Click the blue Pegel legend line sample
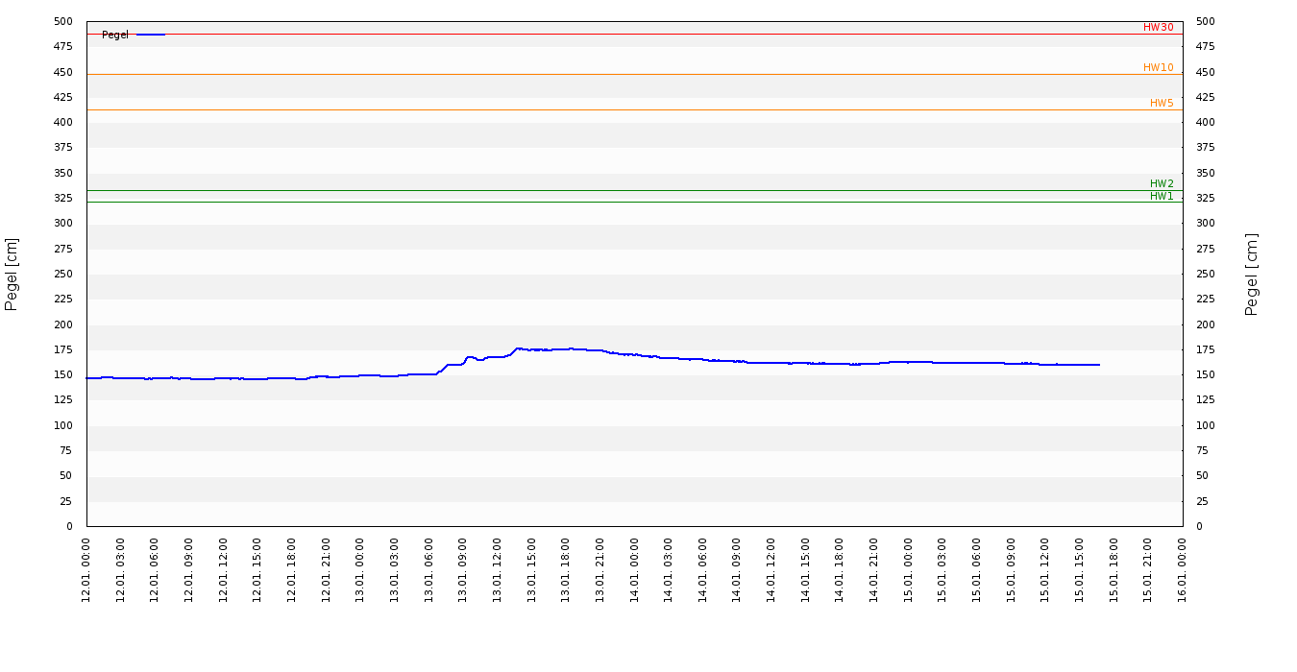 tap(150, 35)
